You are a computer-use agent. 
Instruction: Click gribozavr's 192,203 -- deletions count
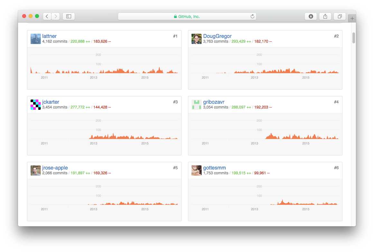pos(263,107)
